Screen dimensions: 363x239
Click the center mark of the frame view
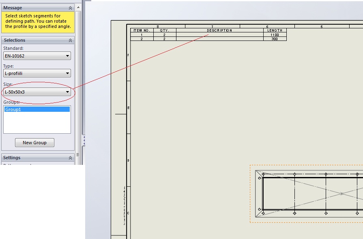342,194
